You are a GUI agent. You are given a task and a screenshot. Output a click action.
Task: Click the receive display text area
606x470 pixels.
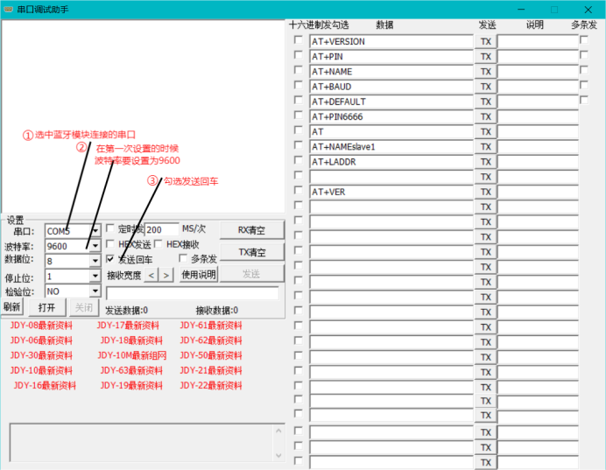[144, 116]
